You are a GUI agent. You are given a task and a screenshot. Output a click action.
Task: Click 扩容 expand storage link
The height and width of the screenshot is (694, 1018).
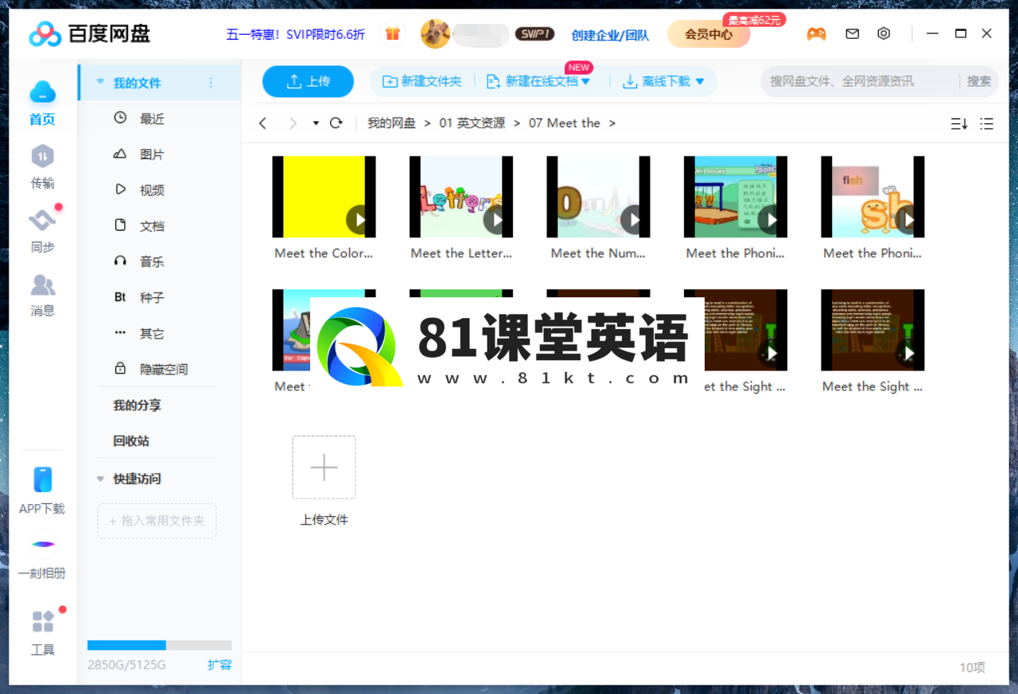click(x=220, y=665)
